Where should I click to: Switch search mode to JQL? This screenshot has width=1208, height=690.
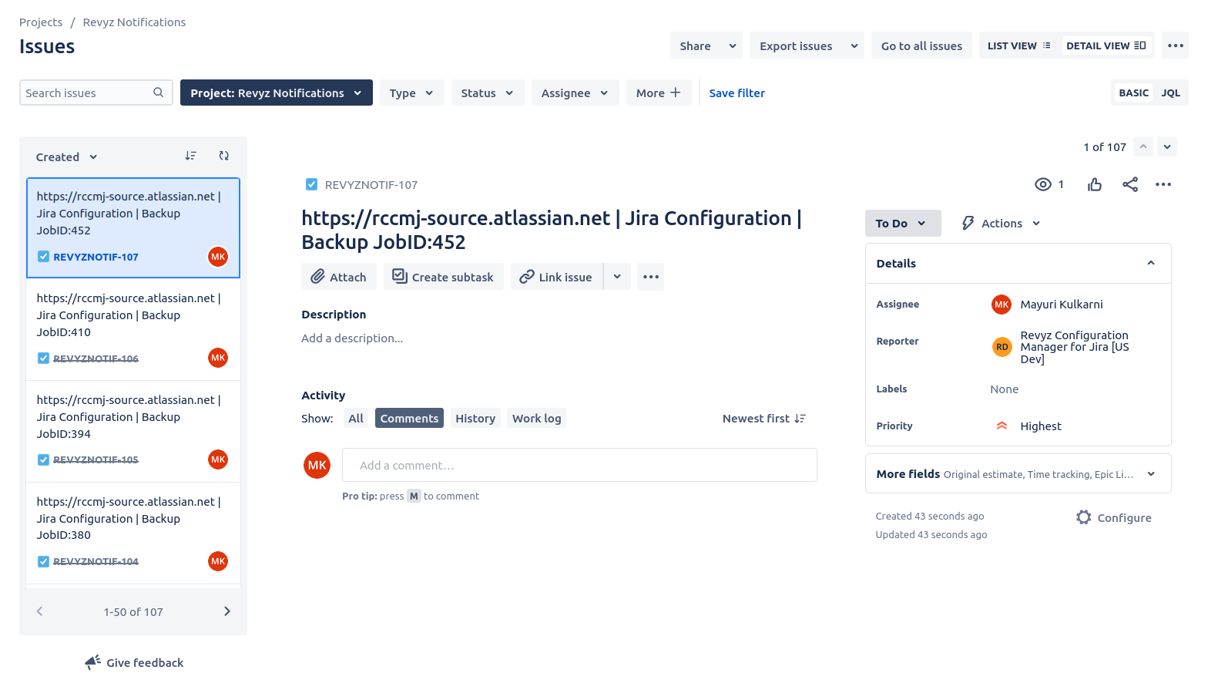pos(1170,93)
